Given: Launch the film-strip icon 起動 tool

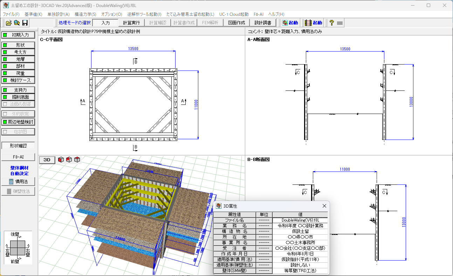Looking at the screenshot, I should coord(314,23).
